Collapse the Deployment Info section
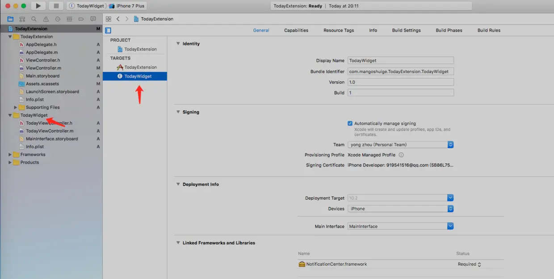This screenshot has width=554, height=279. click(178, 184)
